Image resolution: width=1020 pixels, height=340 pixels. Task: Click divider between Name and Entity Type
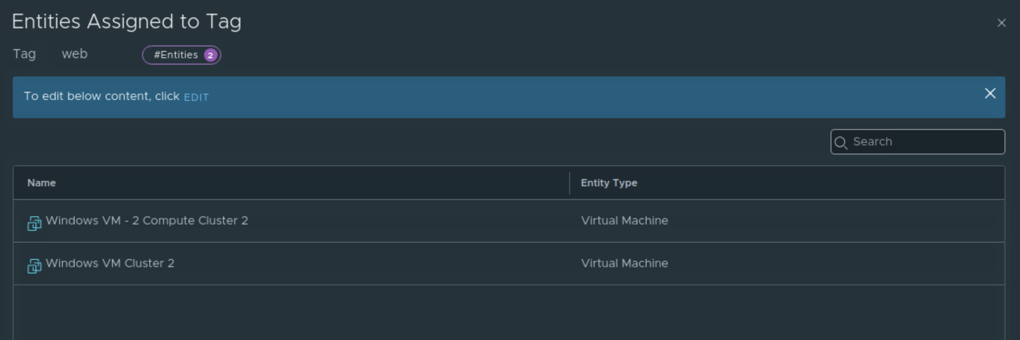pos(569,183)
